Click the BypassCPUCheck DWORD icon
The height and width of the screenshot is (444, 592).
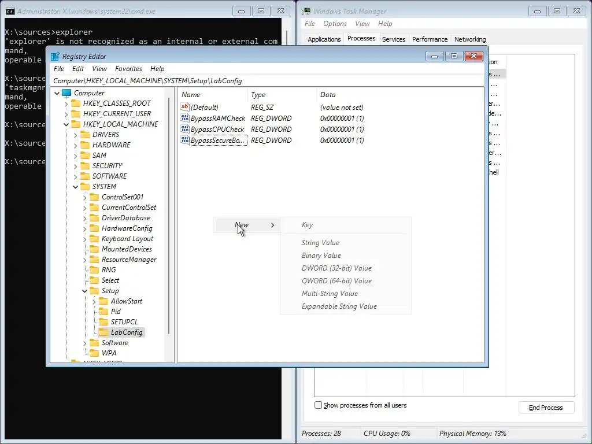click(x=185, y=129)
